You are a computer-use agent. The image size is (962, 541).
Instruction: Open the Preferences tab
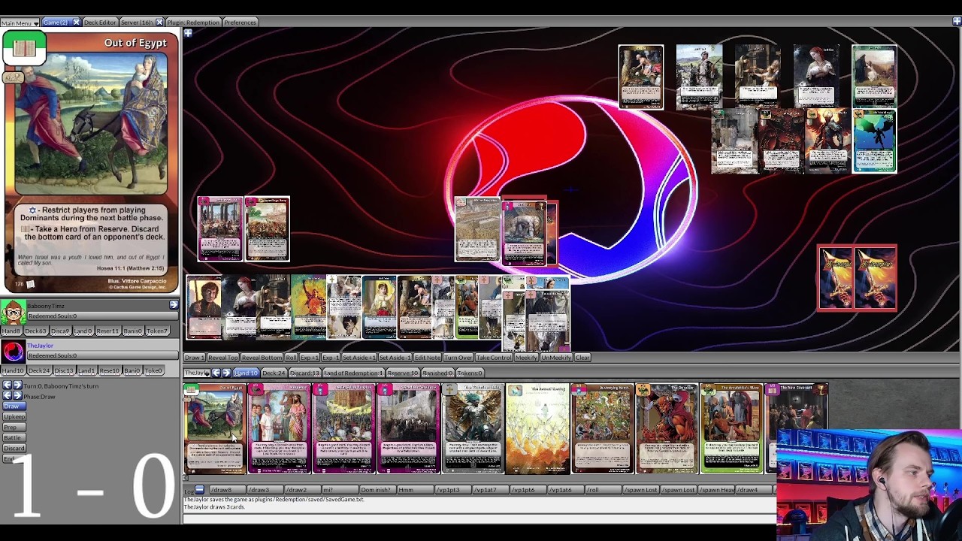tap(240, 23)
